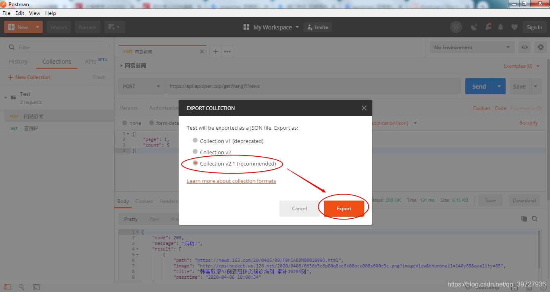Click the Beautify link
Viewport: 550px width, 292px height.
click(x=529, y=122)
